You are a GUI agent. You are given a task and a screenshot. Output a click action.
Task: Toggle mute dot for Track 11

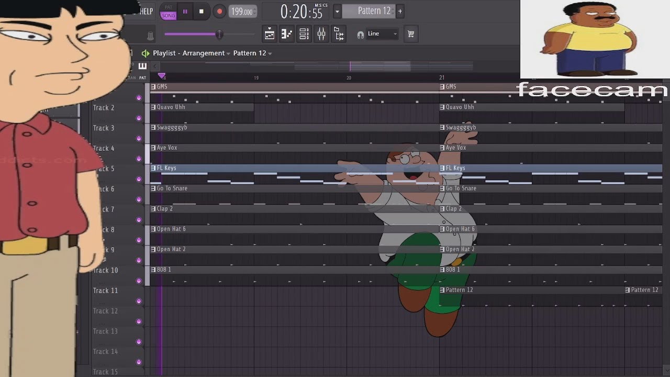point(139,301)
